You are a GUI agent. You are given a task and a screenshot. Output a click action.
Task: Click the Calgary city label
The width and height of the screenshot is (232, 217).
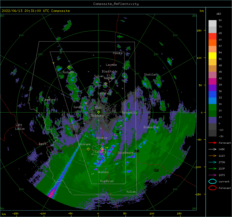(101, 152)
